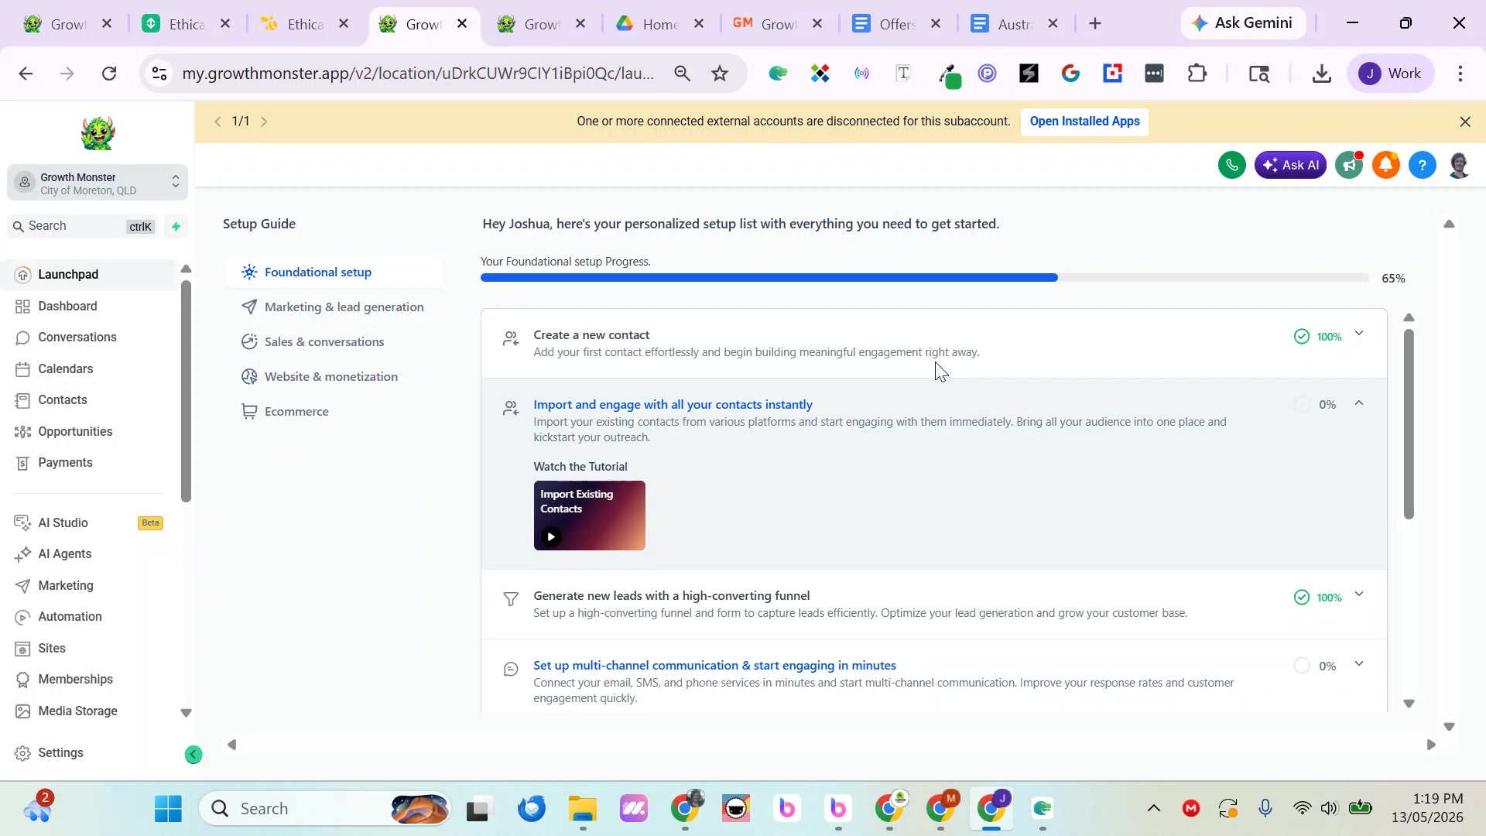The height and width of the screenshot is (836, 1486).
Task: Click the Windows Start button
Action: tap(168, 809)
